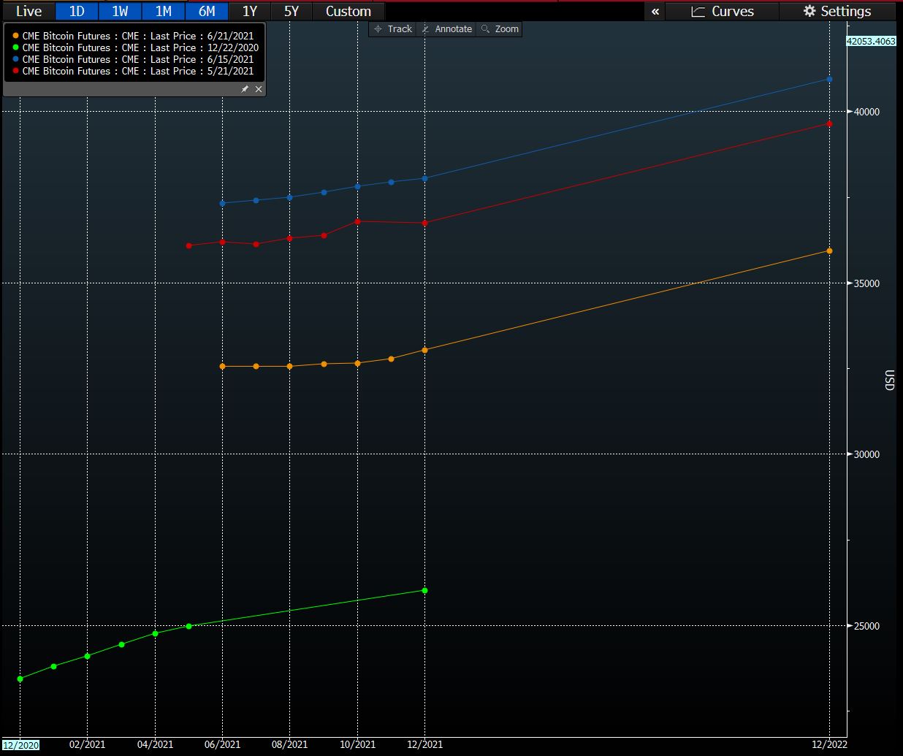Click the 12/2020 highlighted axis label
The width and height of the screenshot is (903, 756).
click(x=20, y=745)
